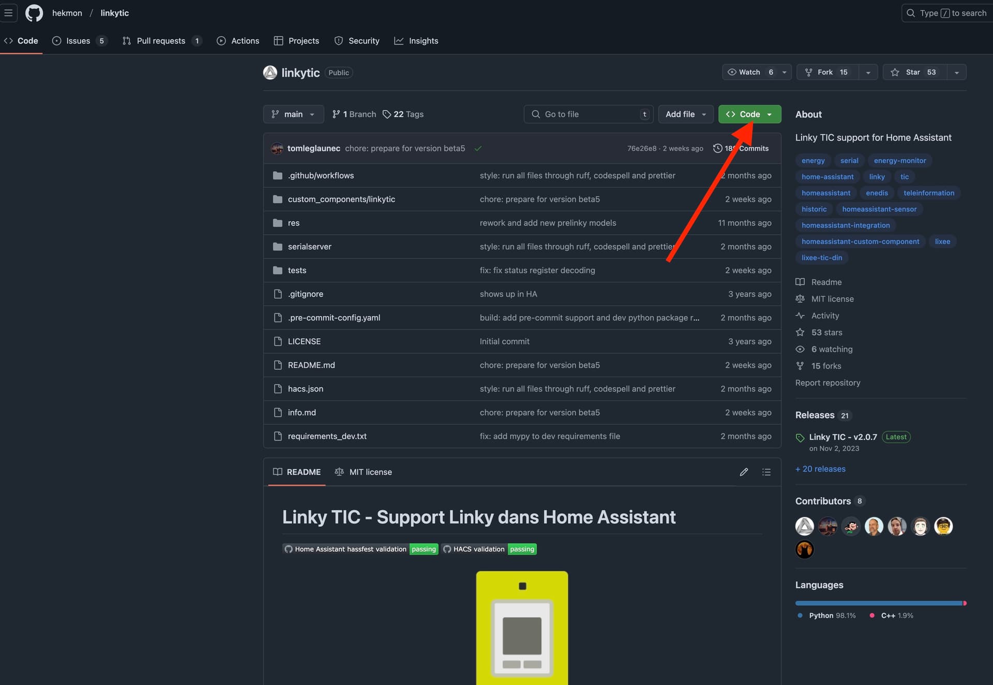The width and height of the screenshot is (993, 685).
Task: Fork the linkytic repository
Action: pyautogui.click(x=827, y=72)
